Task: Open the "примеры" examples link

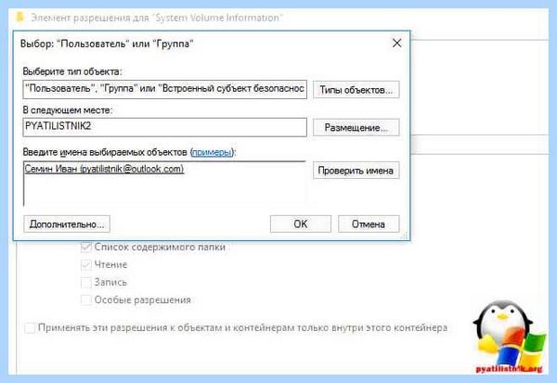Action: 212,152
